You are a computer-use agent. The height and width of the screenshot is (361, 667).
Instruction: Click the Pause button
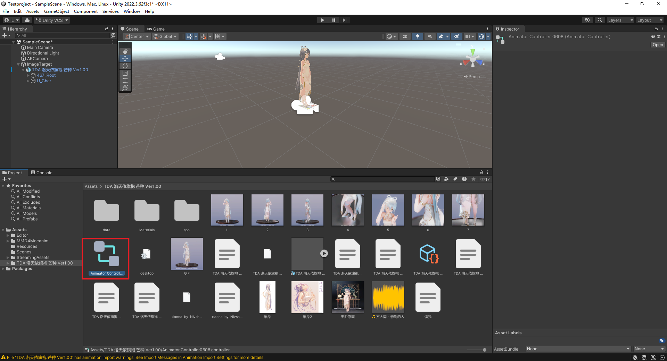334,20
